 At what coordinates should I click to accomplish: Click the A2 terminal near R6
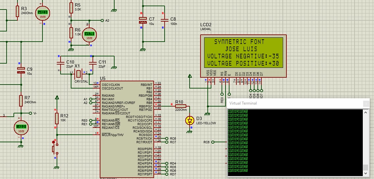pyautogui.click(x=102, y=20)
